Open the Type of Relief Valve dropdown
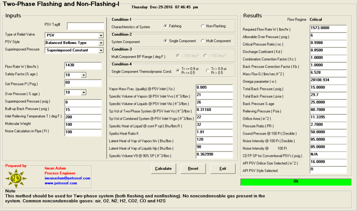 (101, 35)
